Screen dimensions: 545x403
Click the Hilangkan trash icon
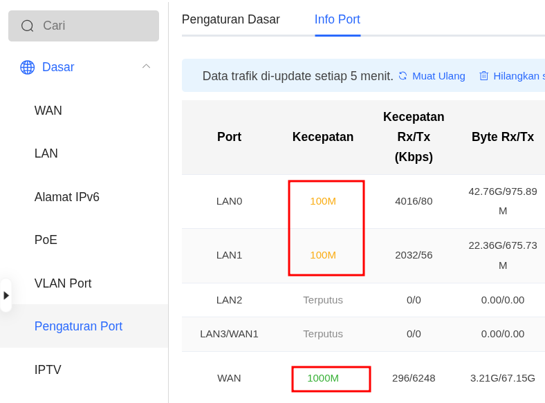tap(484, 76)
